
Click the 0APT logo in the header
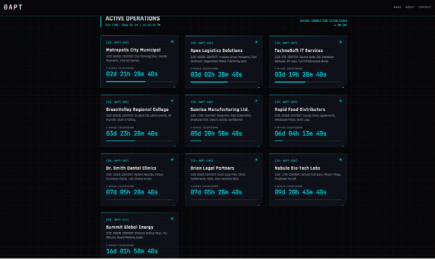click(13, 7)
